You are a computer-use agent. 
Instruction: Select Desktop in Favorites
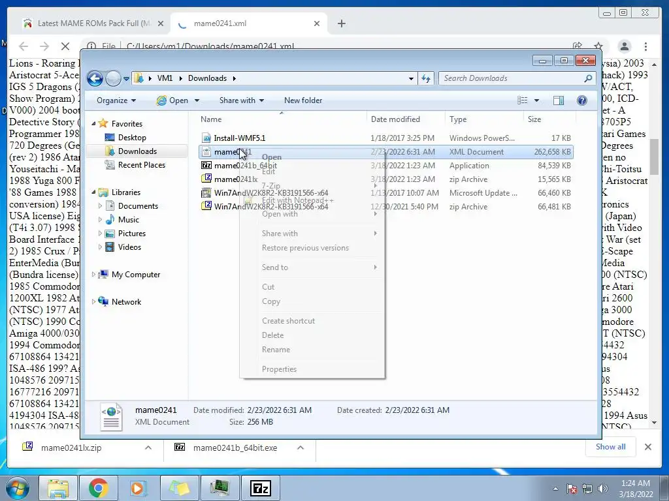(132, 138)
